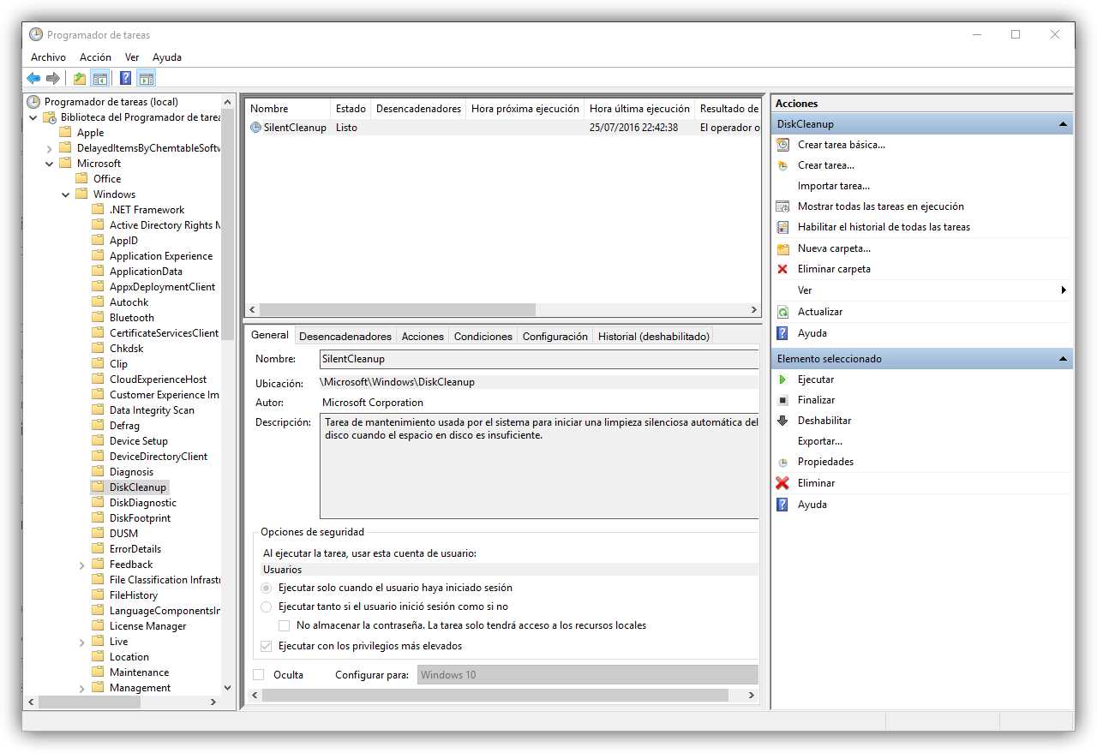Click the forward arrow in the toolbar

[x=53, y=79]
